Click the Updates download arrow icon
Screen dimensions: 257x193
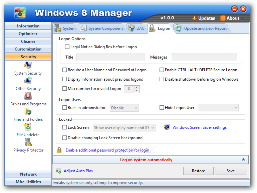coord(194,18)
